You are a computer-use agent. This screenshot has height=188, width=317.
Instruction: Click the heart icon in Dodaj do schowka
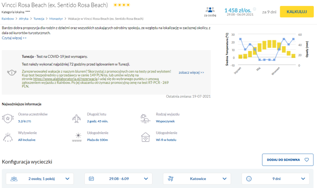coord(307,160)
